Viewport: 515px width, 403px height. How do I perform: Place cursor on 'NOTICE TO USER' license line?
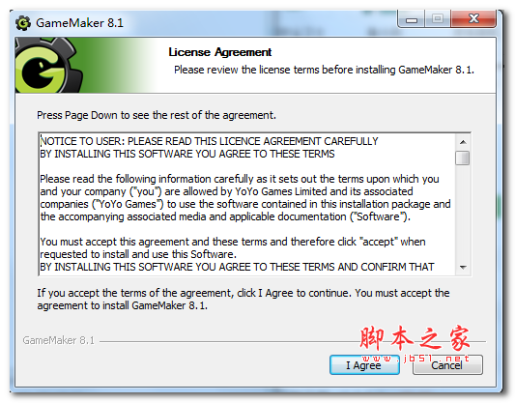210,141
